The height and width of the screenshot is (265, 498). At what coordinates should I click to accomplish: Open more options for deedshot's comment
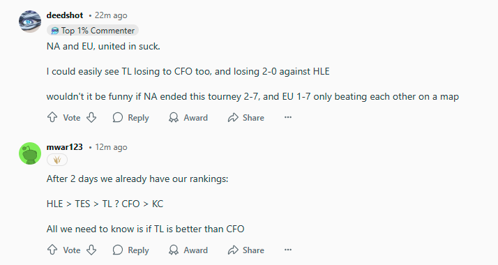pyautogui.click(x=288, y=117)
